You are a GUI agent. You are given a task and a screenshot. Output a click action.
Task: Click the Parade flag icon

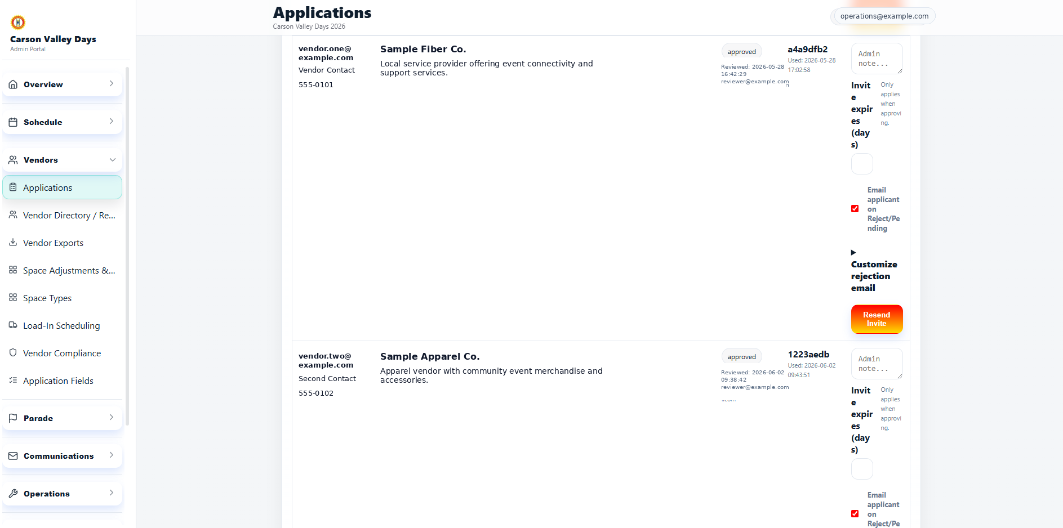click(13, 418)
